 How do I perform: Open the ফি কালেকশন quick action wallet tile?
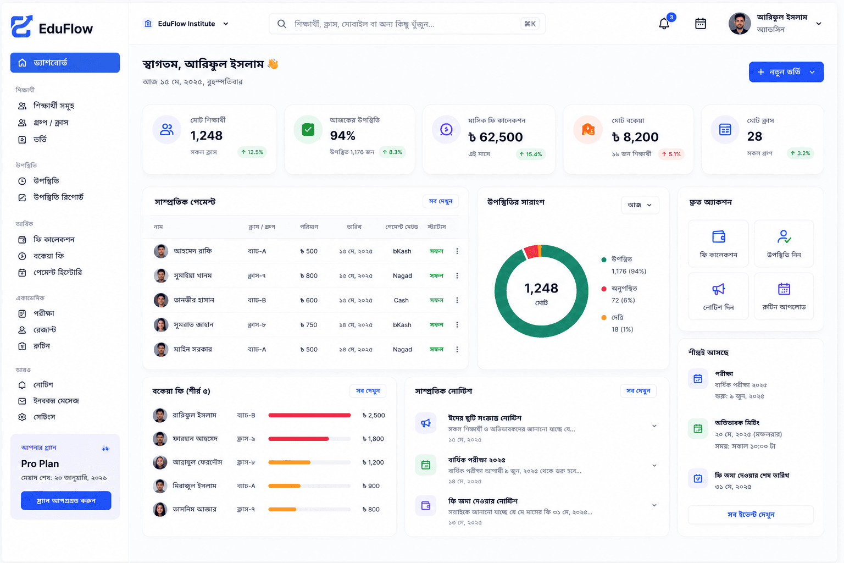pos(718,244)
